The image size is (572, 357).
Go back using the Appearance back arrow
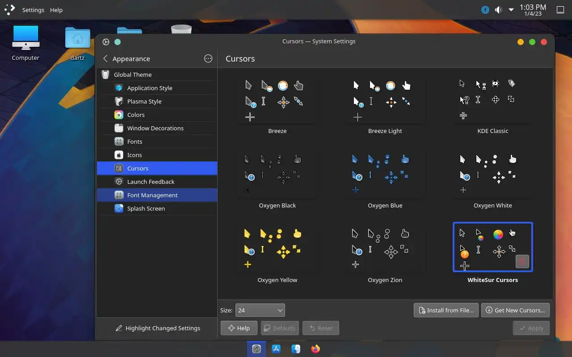[x=105, y=58]
